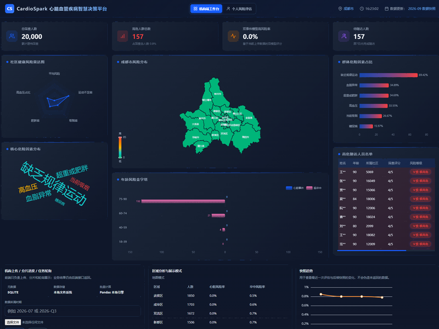Click the location pin icon beside 成都市
Viewport: 439px width, 329px height.
[x=340, y=9]
